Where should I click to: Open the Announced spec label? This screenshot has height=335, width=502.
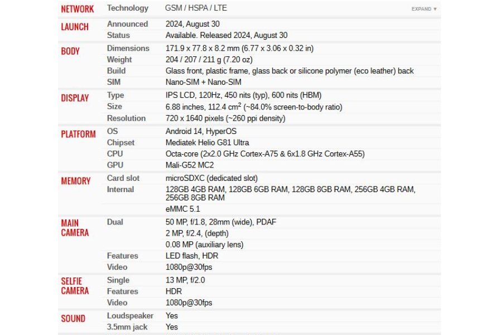pos(127,24)
